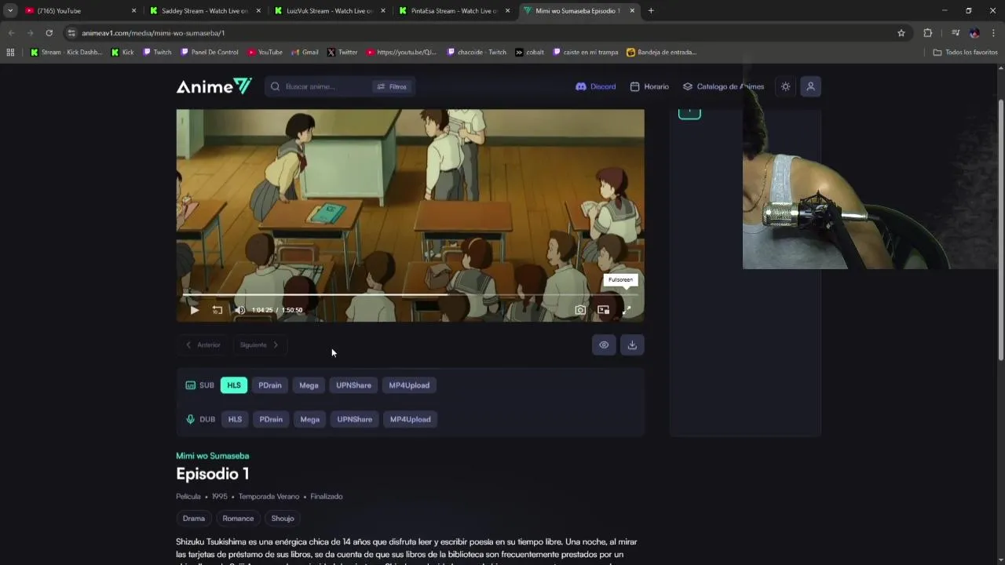1005x565 pixels.
Task: Open the tab search dropdown arrow
Action: pos(10,11)
